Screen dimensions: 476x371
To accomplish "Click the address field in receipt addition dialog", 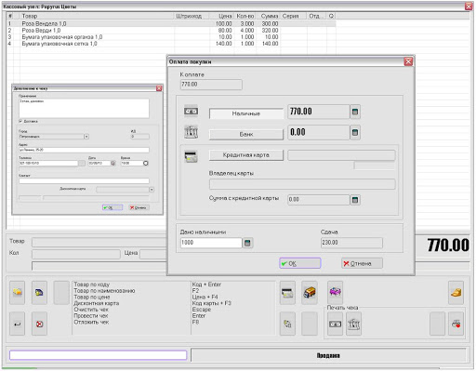I will 84,150.
